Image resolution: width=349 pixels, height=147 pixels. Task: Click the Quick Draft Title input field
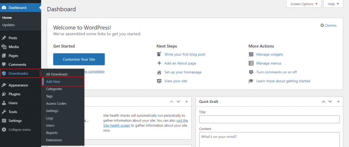(x=269, y=119)
